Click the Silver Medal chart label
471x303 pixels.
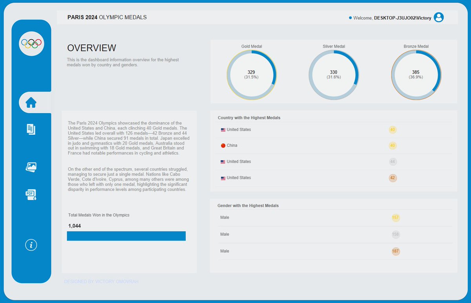(x=334, y=46)
